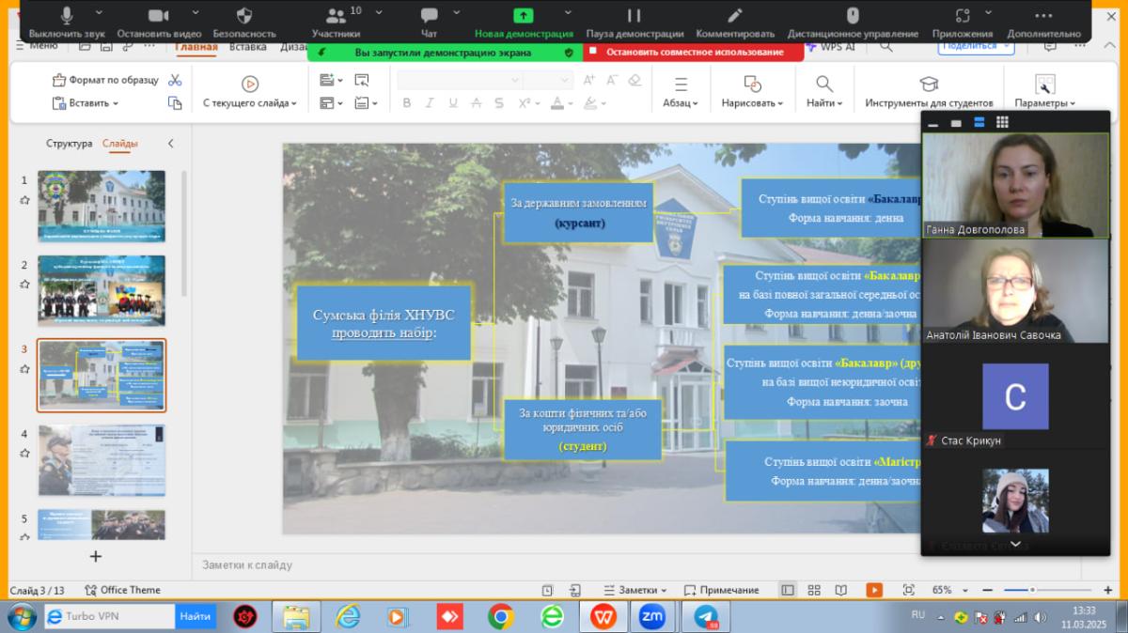Screen dimensions: 1128x633
Task: Switch to the Вставка ribbon tab
Action: (x=248, y=47)
